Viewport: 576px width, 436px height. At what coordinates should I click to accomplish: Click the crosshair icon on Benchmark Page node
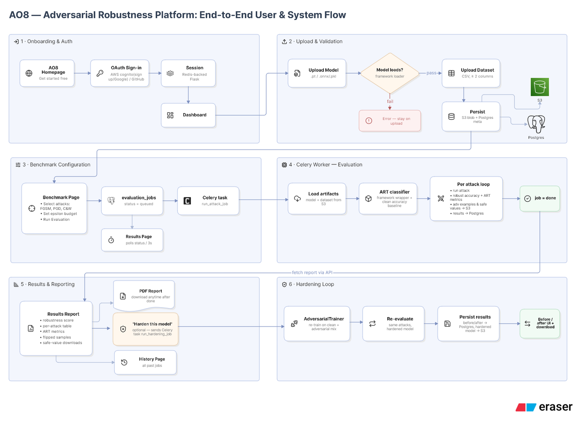(32, 208)
